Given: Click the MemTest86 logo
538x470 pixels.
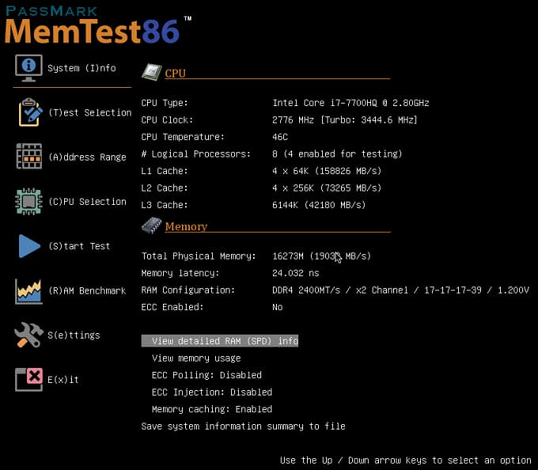Looking at the screenshot, I should 98,25.
